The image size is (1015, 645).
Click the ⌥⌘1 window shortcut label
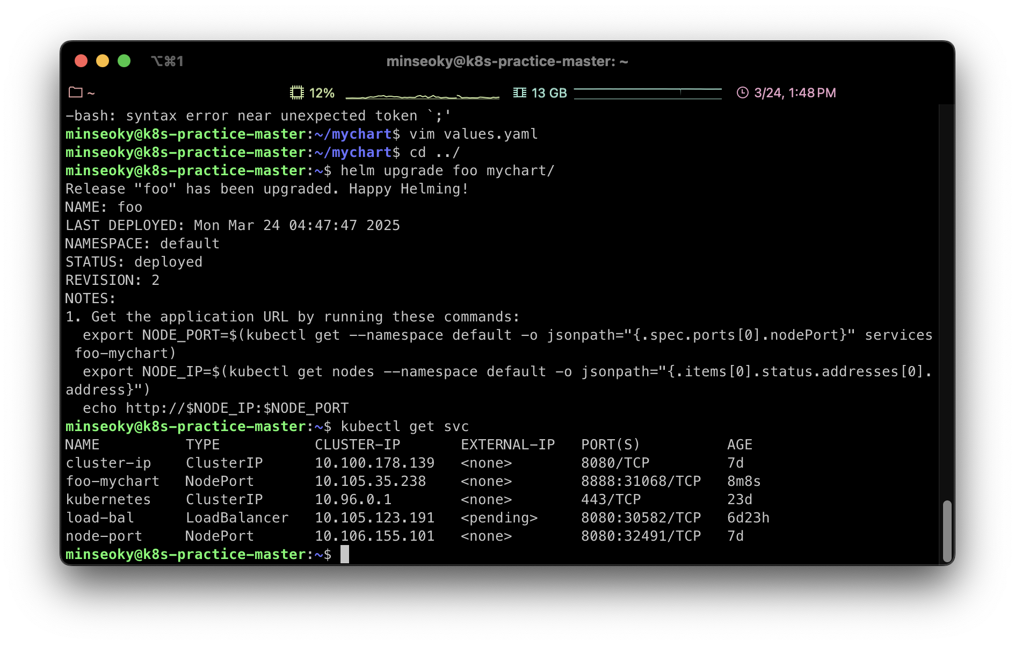tap(167, 61)
